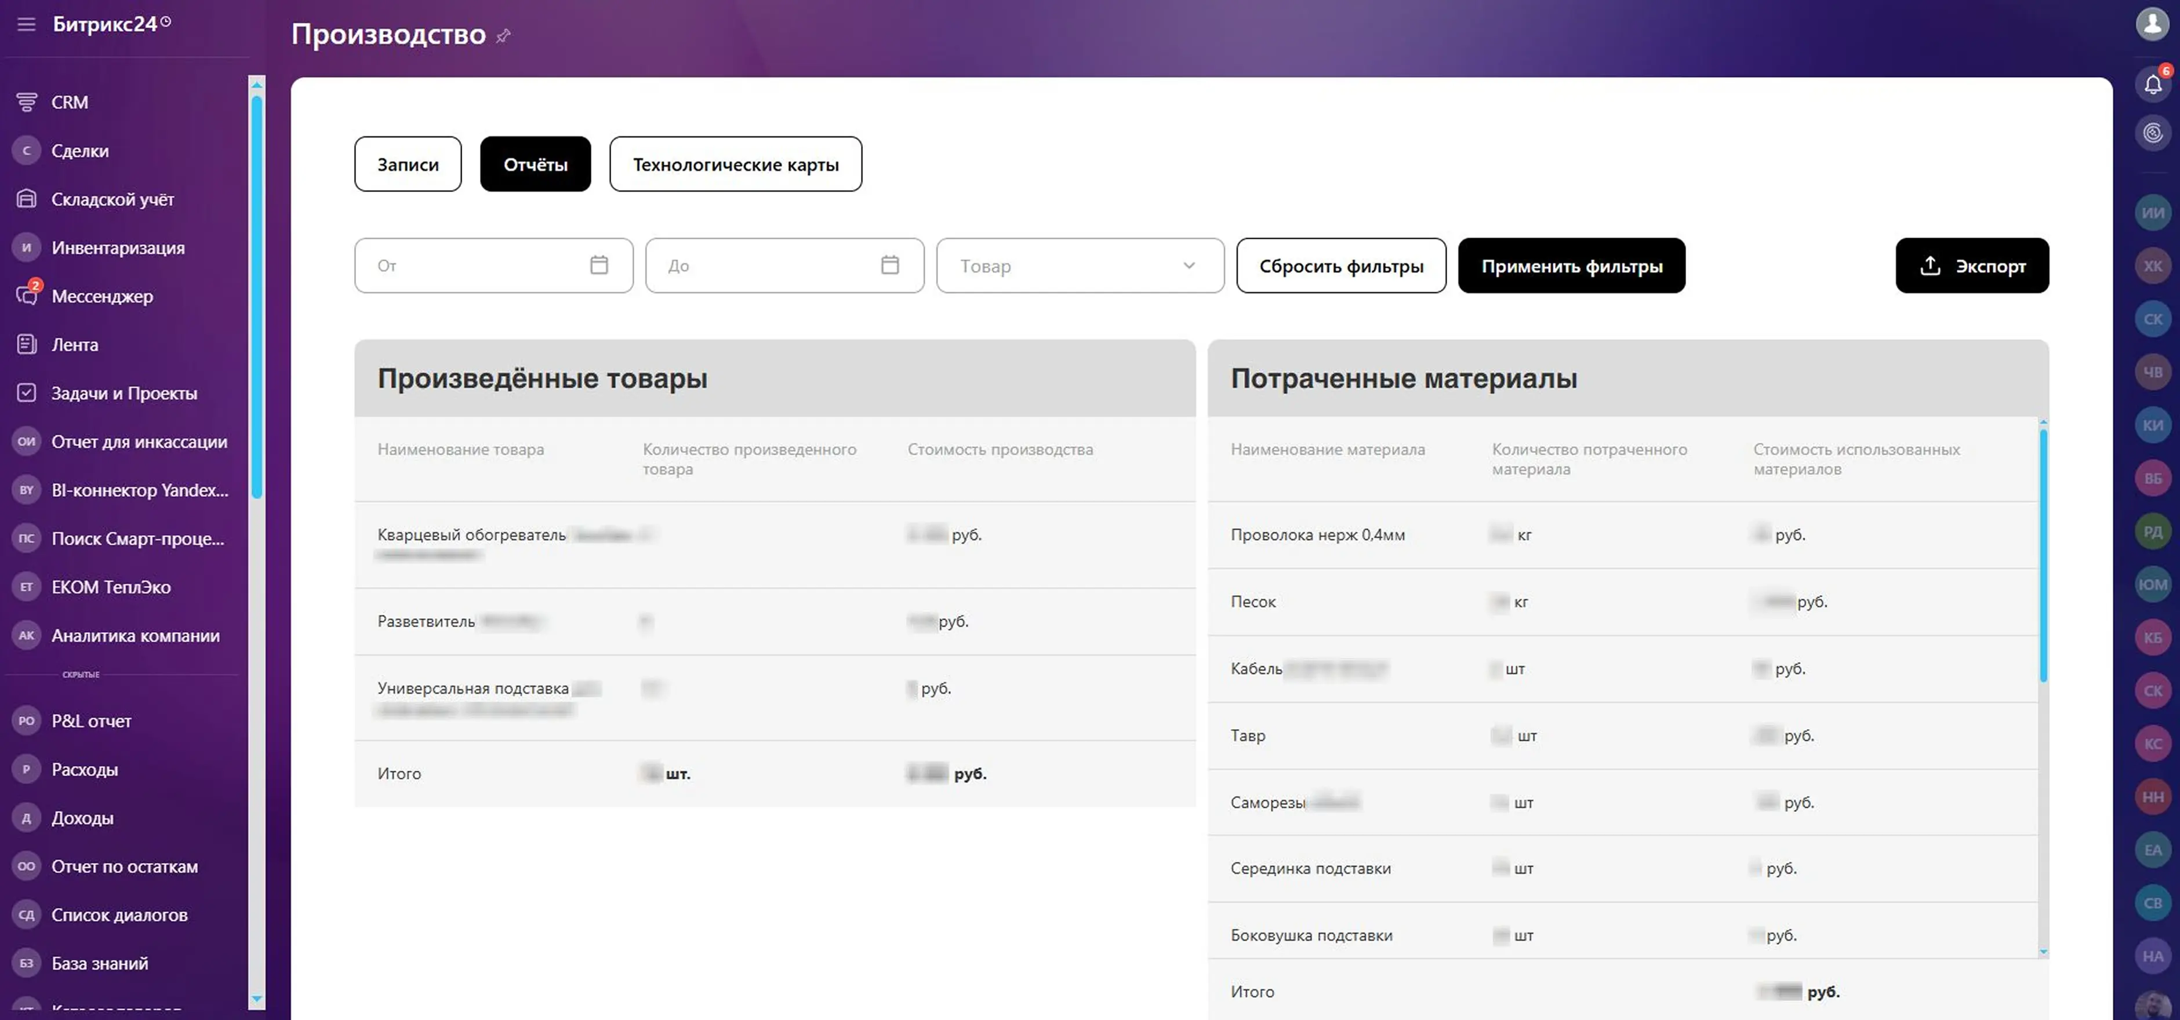This screenshot has width=2180, height=1020.
Task: Click the sidebar scrollbar down arrow
Action: tap(256, 1000)
